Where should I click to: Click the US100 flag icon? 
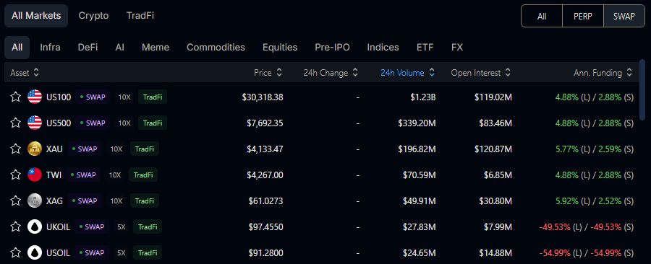click(35, 97)
